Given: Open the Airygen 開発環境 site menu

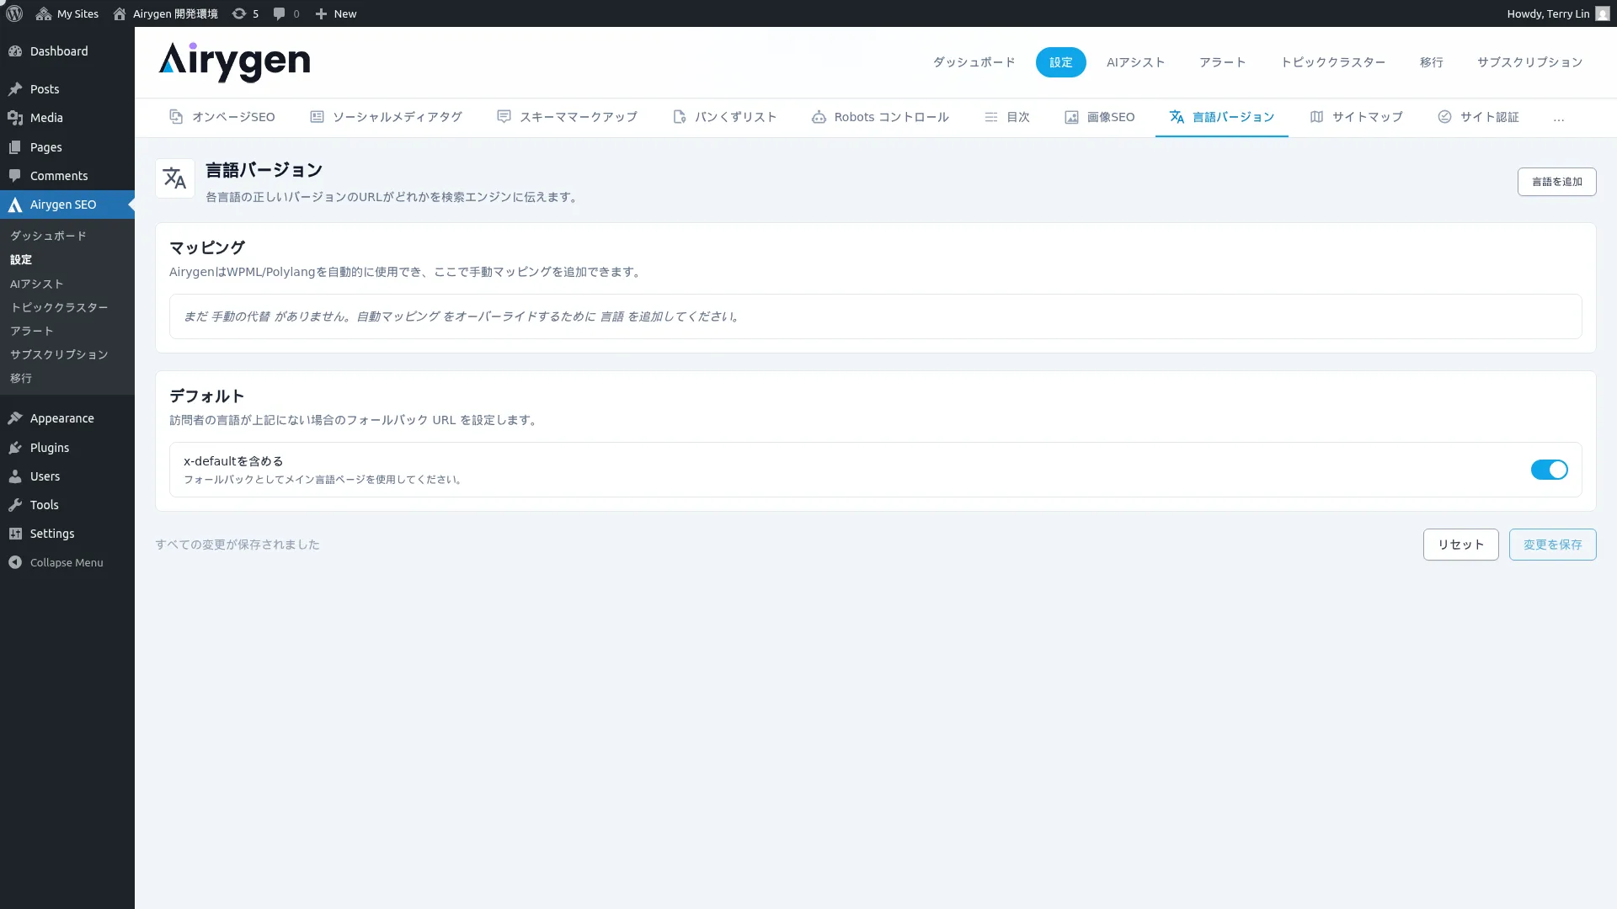Looking at the screenshot, I should tap(165, 13).
